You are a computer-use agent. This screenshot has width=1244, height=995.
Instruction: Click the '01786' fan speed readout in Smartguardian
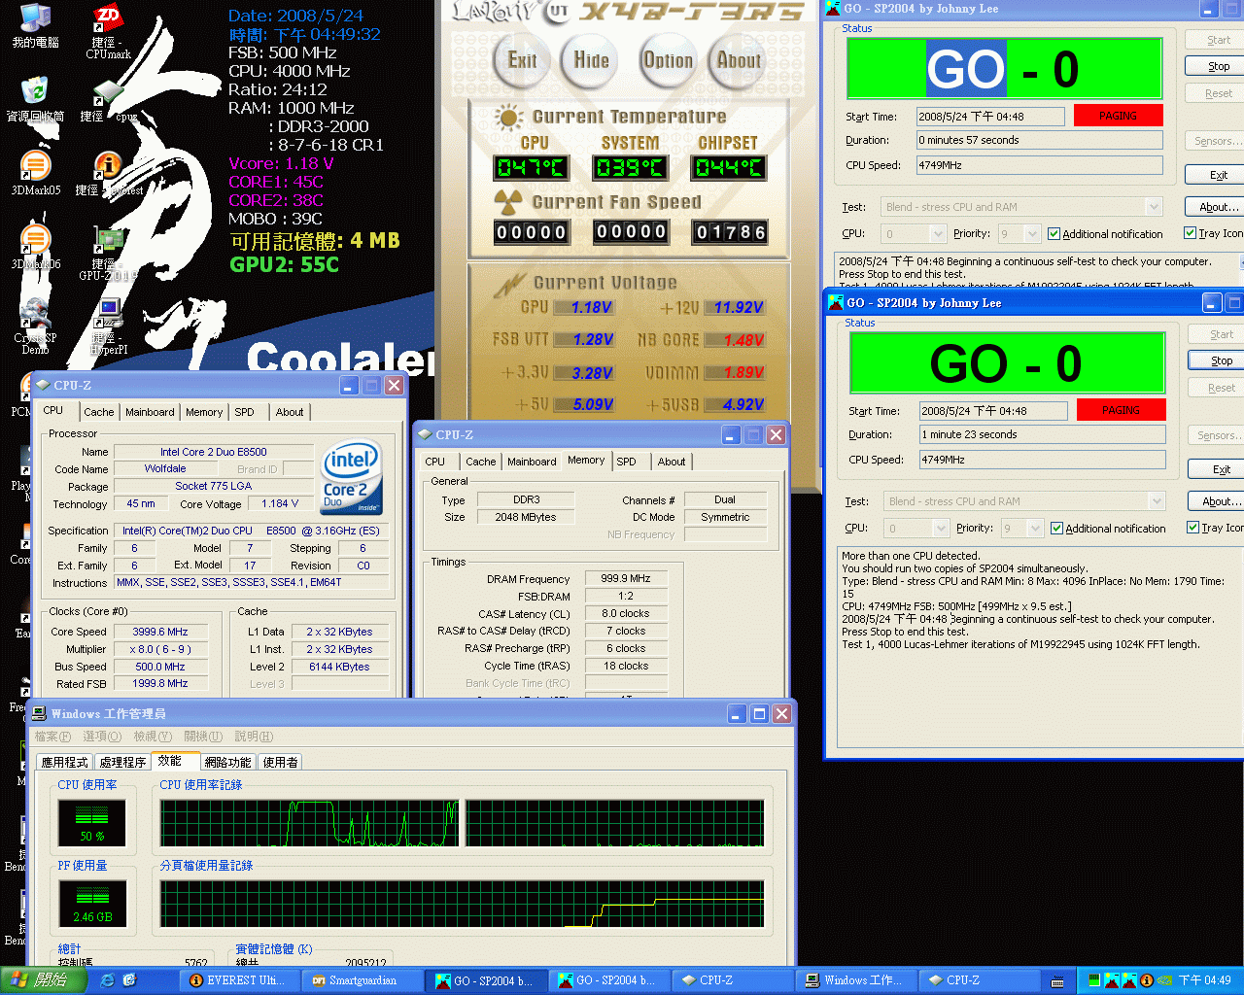pos(731,232)
